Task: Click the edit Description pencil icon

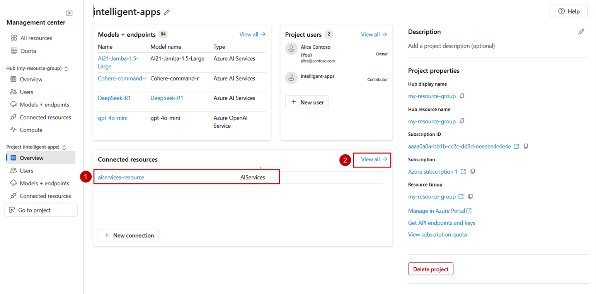Action: [581, 32]
